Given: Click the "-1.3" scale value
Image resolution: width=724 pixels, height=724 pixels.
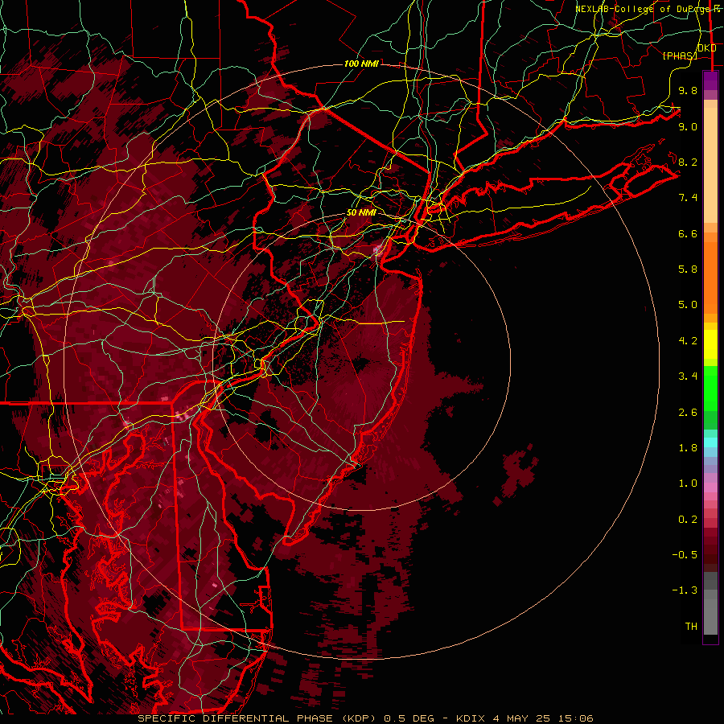Looking at the screenshot, I should [685, 590].
